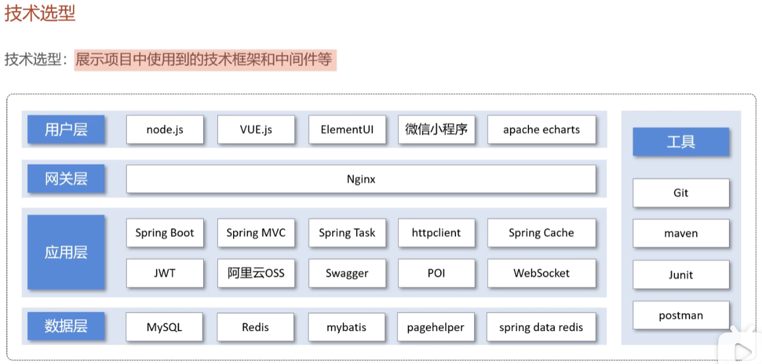The width and height of the screenshot is (762, 364).
Task: Click the blue 用户层 label
Action: point(66,130)
